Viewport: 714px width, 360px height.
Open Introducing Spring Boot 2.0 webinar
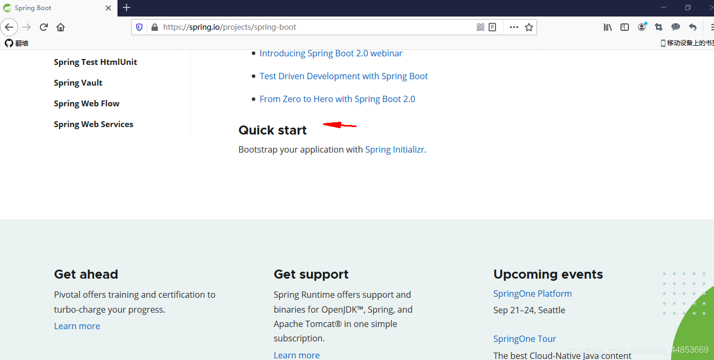[x=331, y=53]
